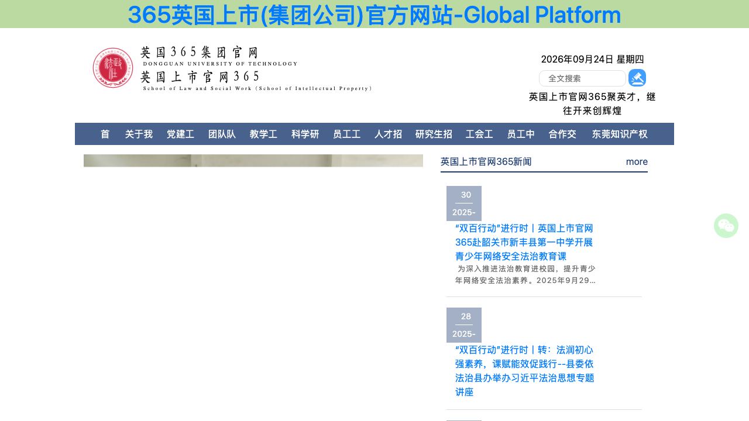Open the 教学工 menu item

tap(263, 134)
